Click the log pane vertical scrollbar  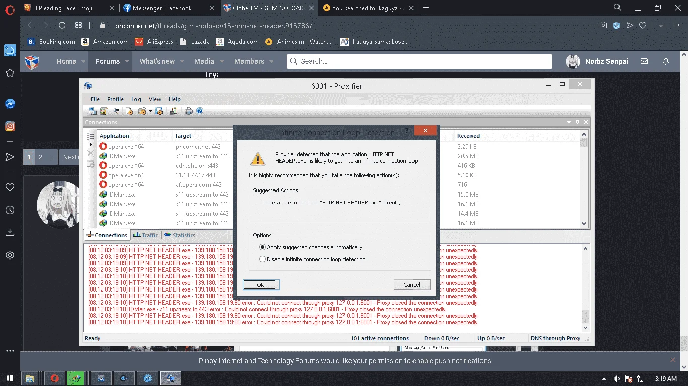[x=585, y=288]
